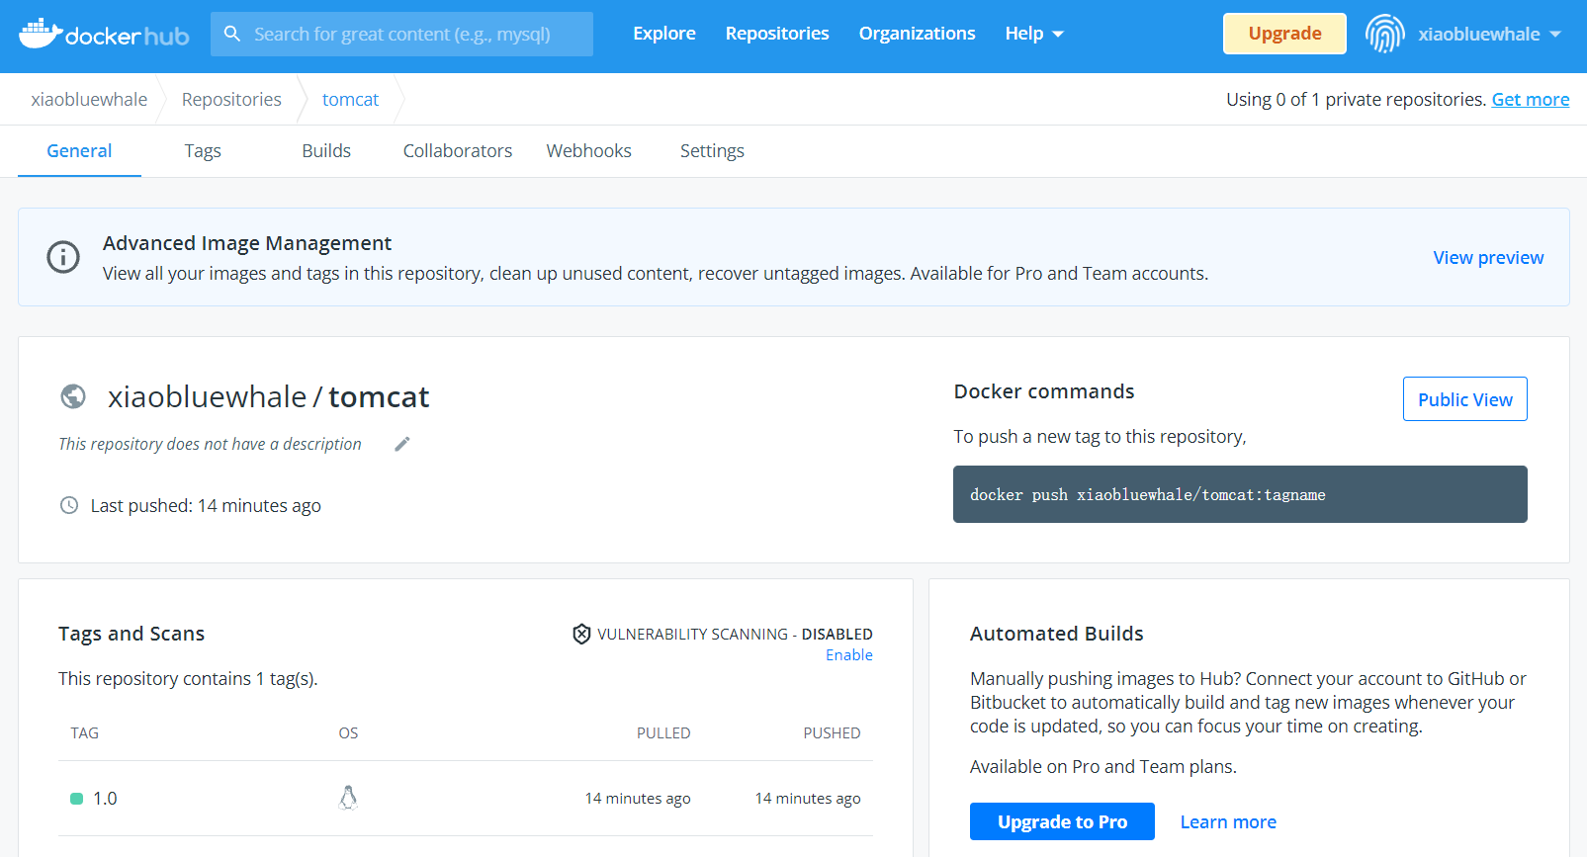Switch to the Tags tab
This screenshot has height=857, width=1587.
pos(203,151)
